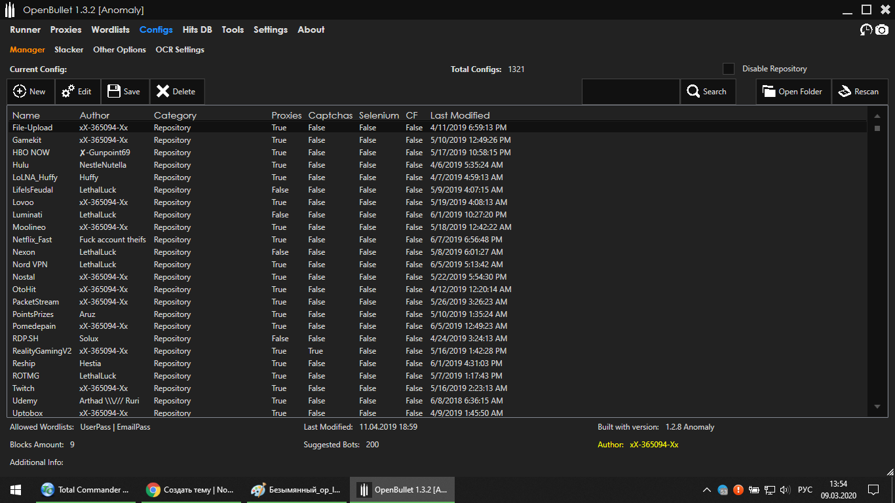The width and height of the screenshot is (895, 503).
Task: Open the Other Options sub-tab
Action: click(x=119, y=50)
